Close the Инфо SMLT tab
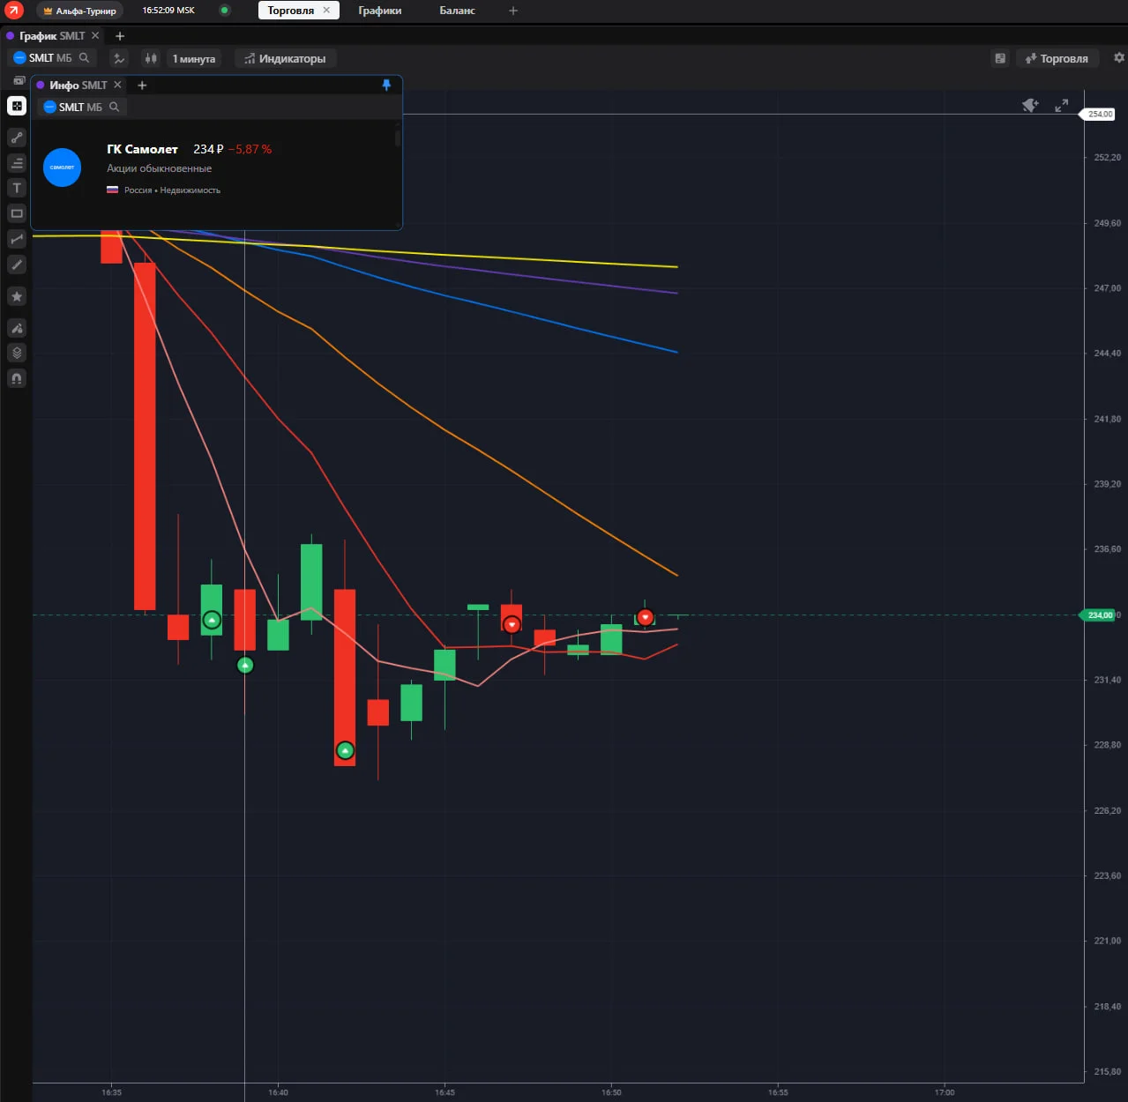 coord(117,85)
